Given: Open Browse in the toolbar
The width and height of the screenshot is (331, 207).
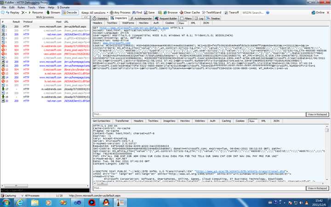Looking at the screenshot, I should click(x=171, y=13).
